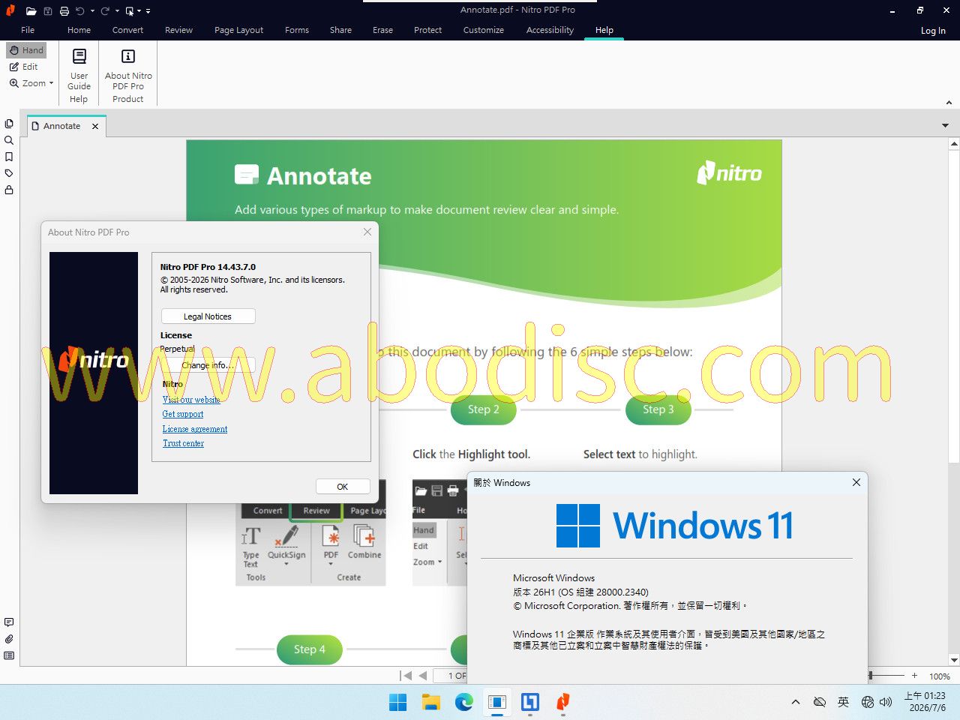The width and height of the screenshot is (960, 720).
Task: Open the Output list pane in sidebar
Action: (x=9, y=655)
